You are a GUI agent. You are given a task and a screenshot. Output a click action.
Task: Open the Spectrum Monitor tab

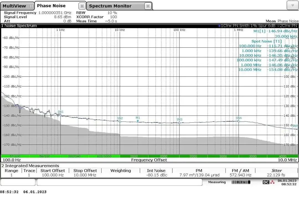[110, 6]
